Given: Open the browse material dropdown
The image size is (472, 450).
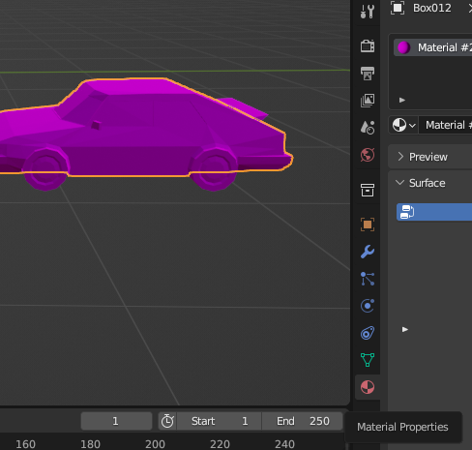Looking at the screenshot, I should click(403, 125).
